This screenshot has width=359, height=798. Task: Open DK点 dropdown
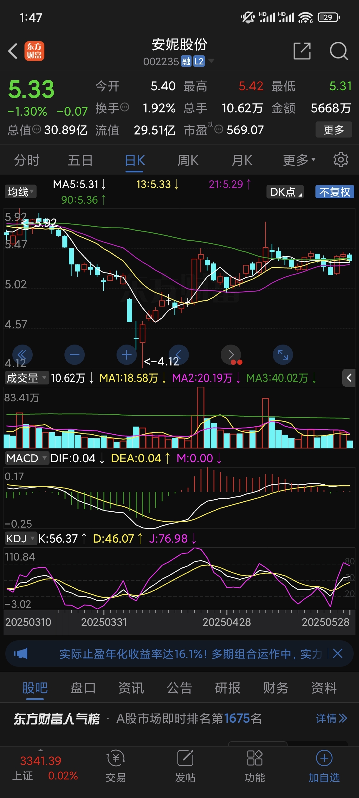(x=285, y=192)
